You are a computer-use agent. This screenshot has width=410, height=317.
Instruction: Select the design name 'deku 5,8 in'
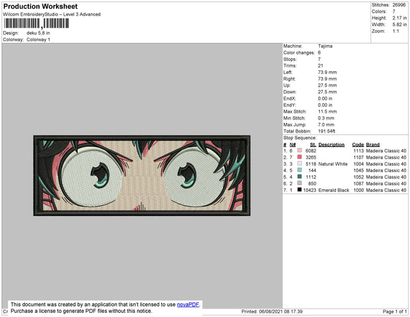pyautogui.click(x=38, y=33)
